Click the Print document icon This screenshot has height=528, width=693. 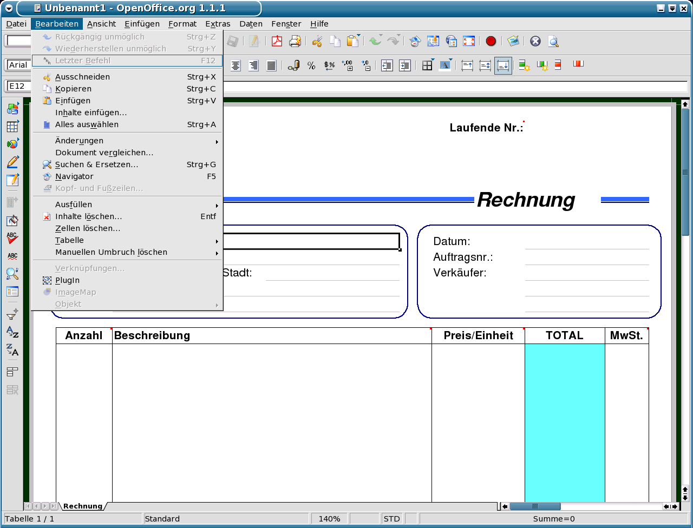295,42
